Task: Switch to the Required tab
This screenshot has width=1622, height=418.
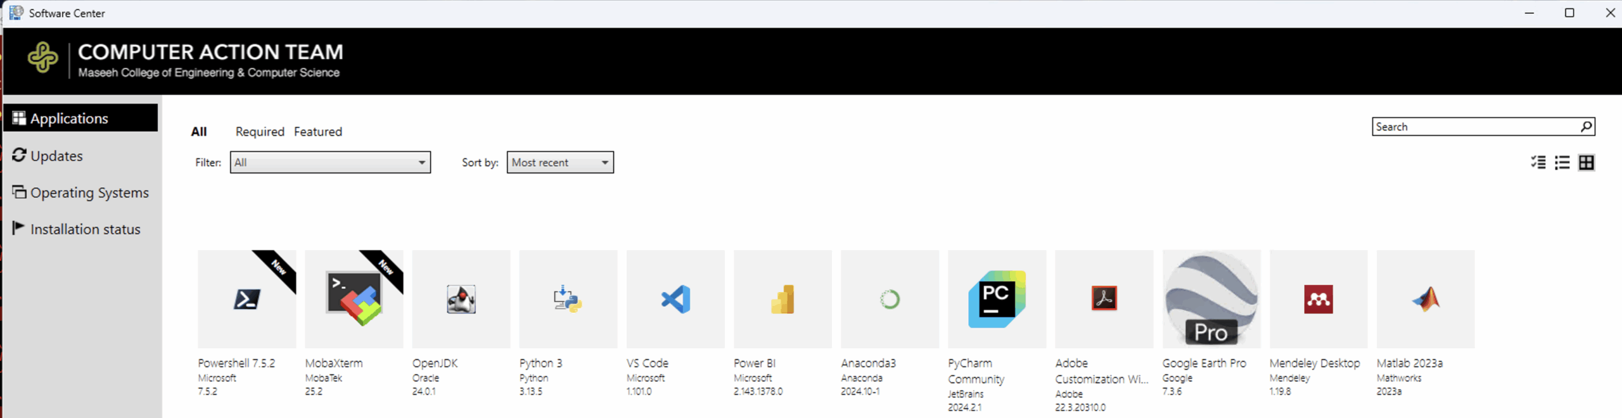Action: tap(260, 132)
